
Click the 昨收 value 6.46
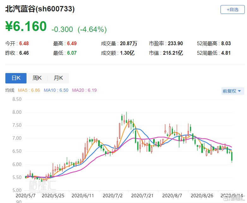[x=24, y=53]
